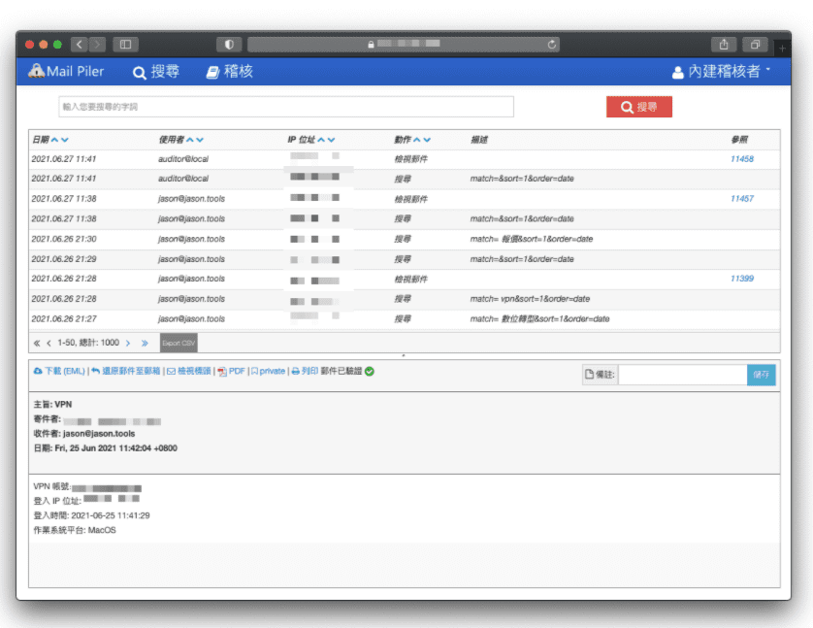Sort 動作 column descending

(x=427, y=140)
